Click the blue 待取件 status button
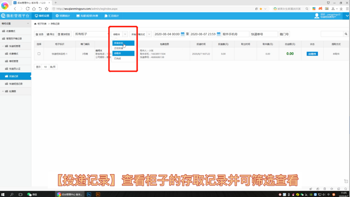350x197 pixels. (312, 54)
